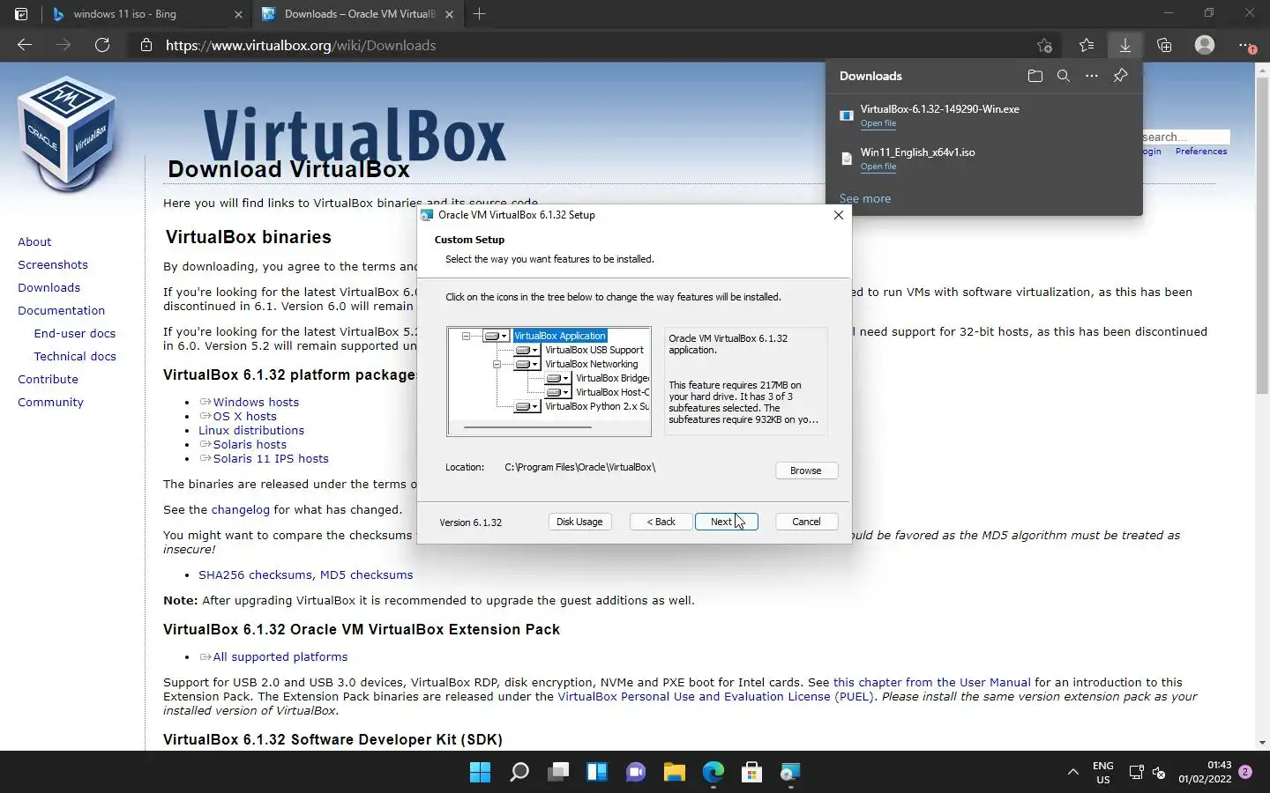Screen dimensions: 1270x793
Task: Click the browser address bar URL
Action: (301, 45)
